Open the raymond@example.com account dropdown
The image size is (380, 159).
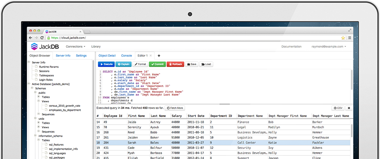pos(329,47)
